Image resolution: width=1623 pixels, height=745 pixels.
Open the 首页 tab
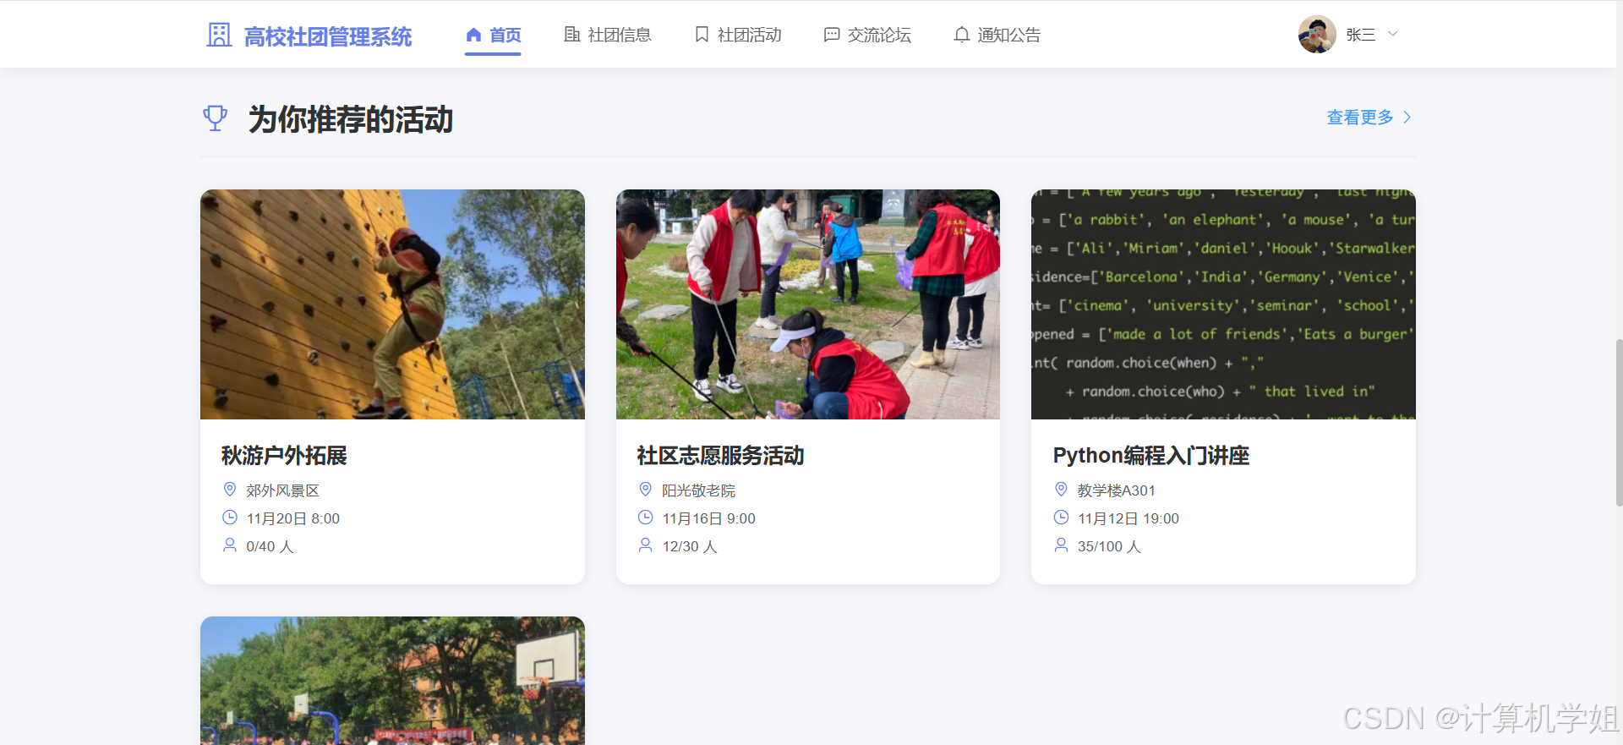pos(493,36)
